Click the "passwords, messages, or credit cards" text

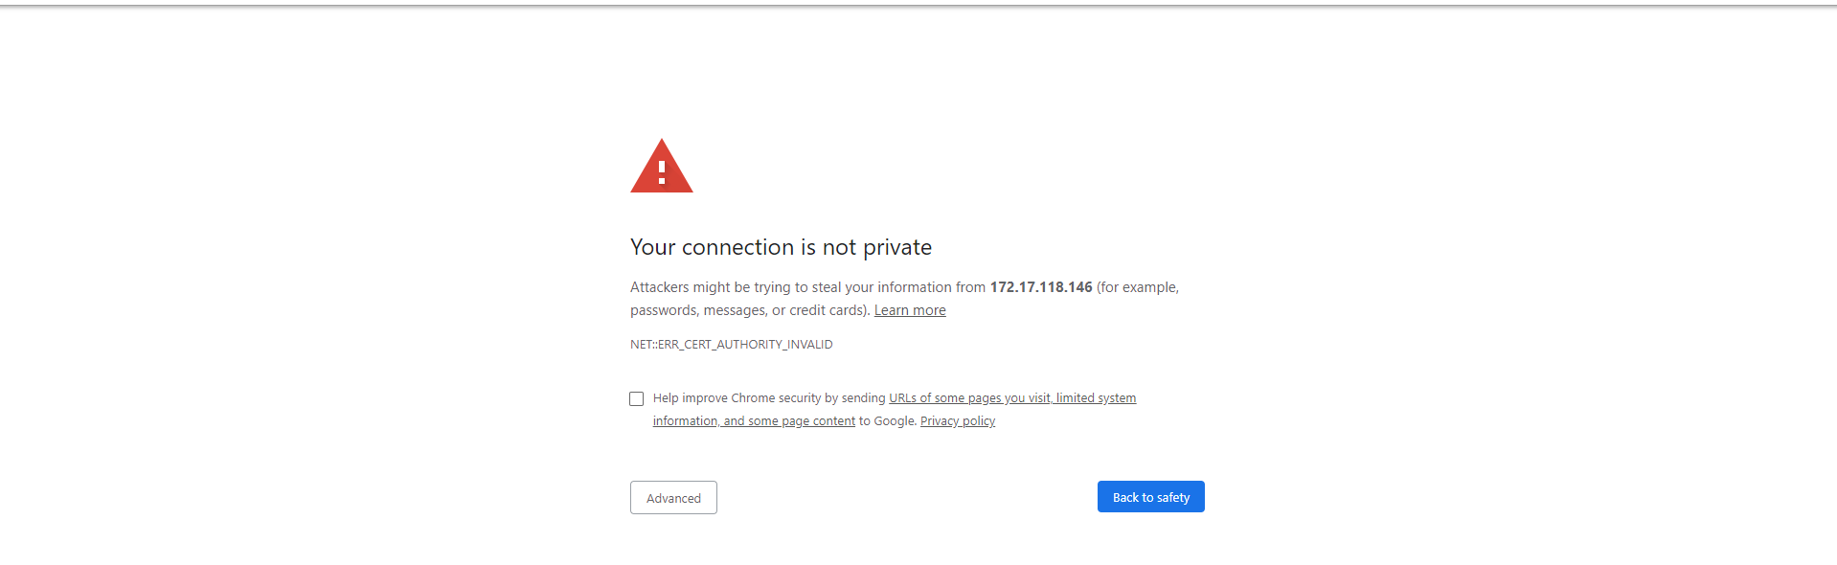coord(749,310)
